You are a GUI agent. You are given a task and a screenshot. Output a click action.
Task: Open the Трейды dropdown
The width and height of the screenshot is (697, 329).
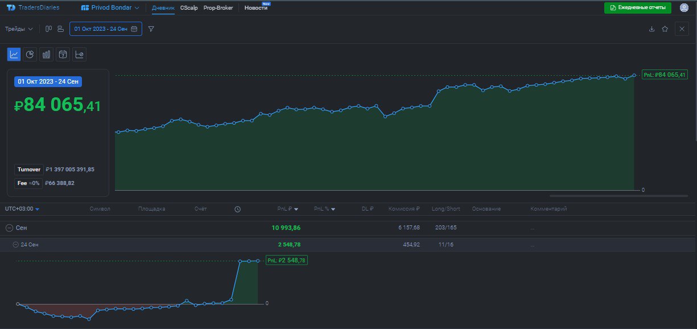pyautogui.click(x=19, y=28)
